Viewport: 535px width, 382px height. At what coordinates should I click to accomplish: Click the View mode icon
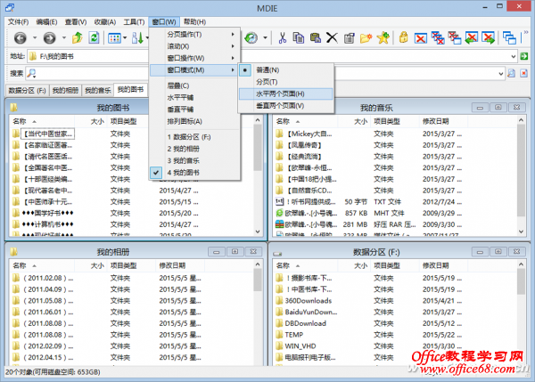click(114, 37)
